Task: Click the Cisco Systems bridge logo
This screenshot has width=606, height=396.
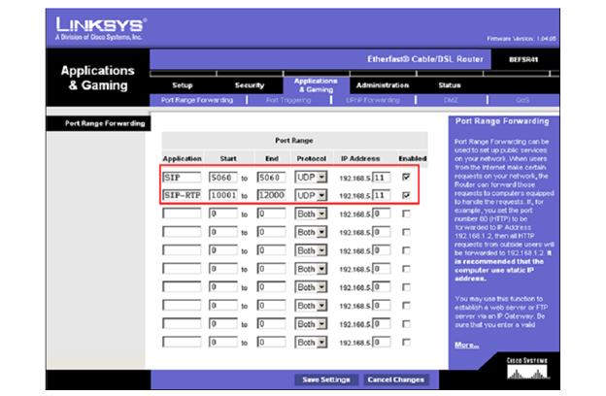Action: (x=527, y=368)
